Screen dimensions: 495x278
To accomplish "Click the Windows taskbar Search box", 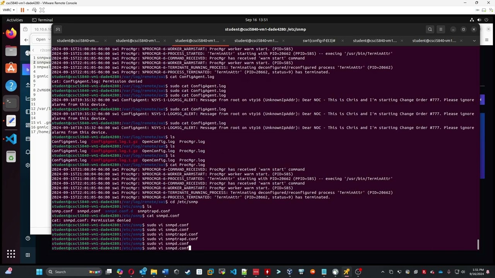I will [73, 272].
